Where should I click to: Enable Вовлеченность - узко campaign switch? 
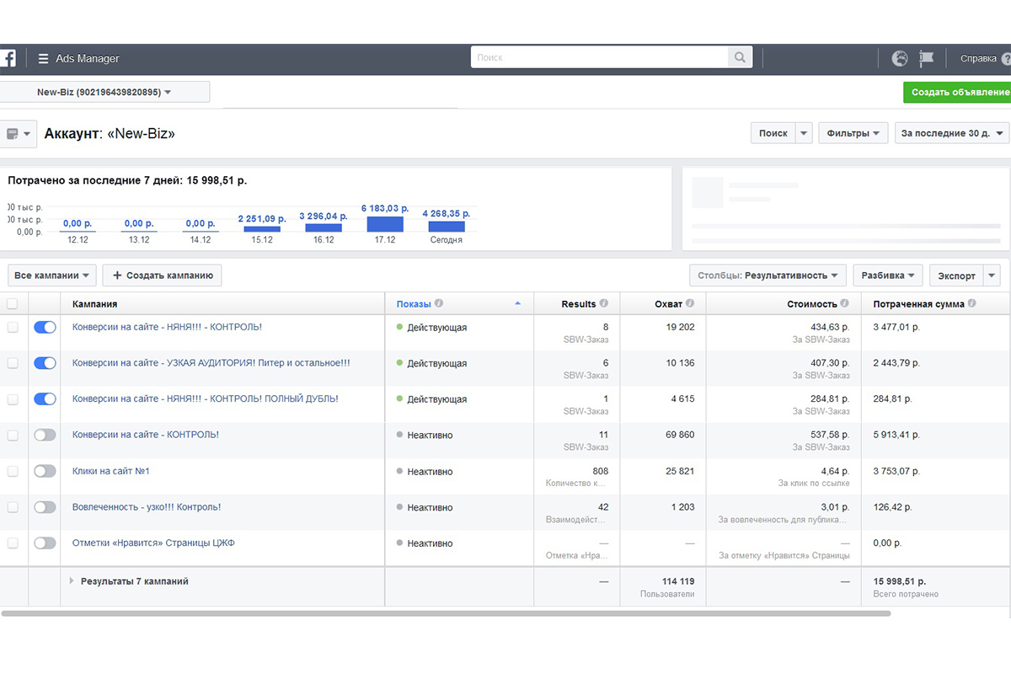click(x=45, y=507)
